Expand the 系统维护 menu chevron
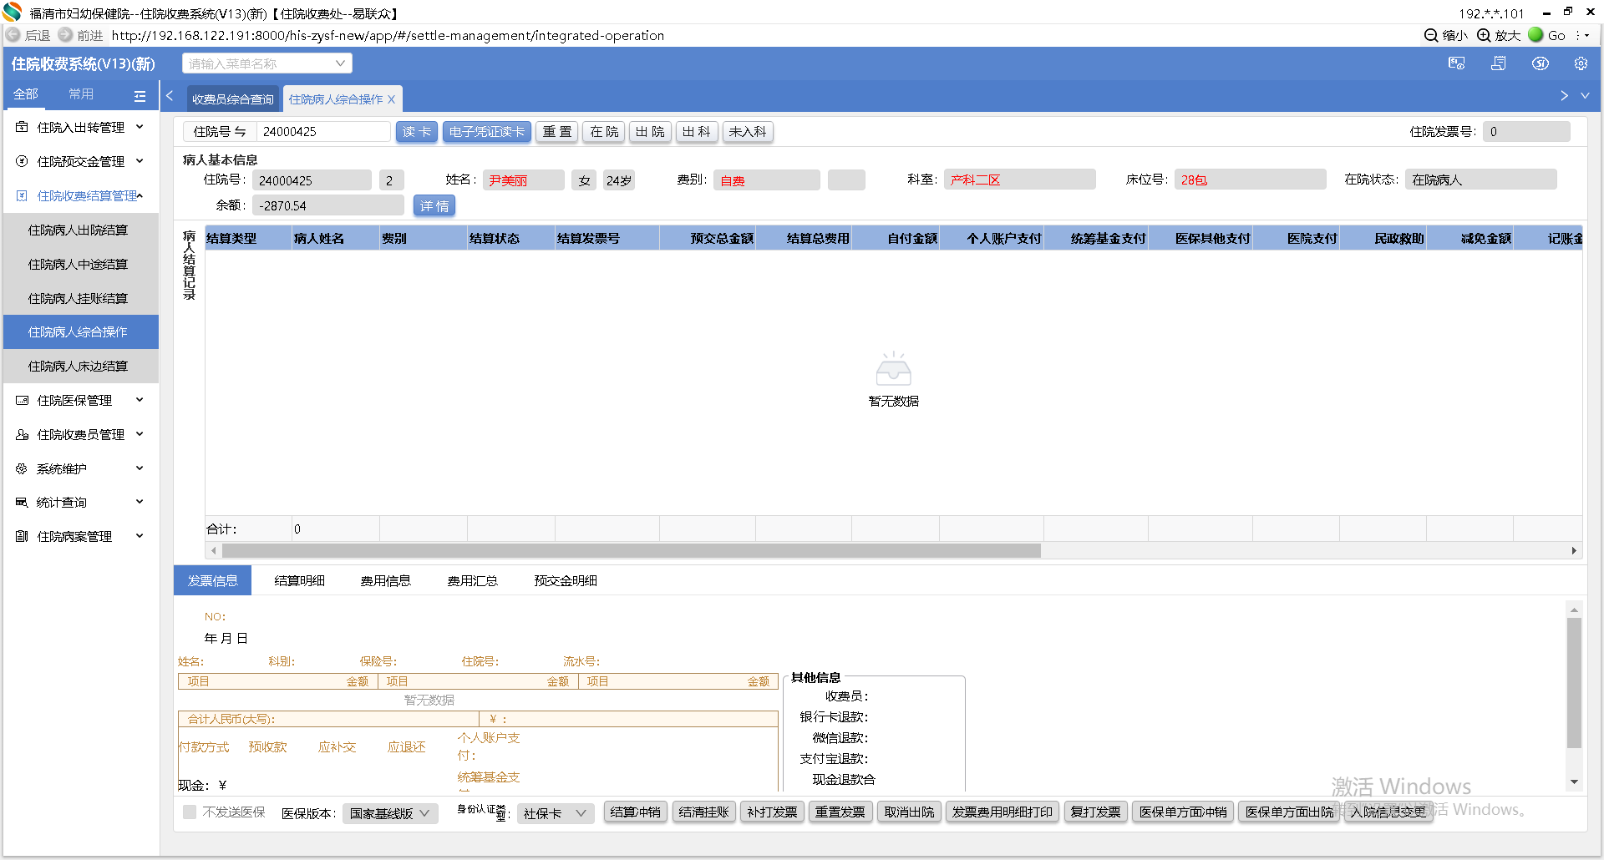This screenshot has width=1604, height=860. point(140,468)
